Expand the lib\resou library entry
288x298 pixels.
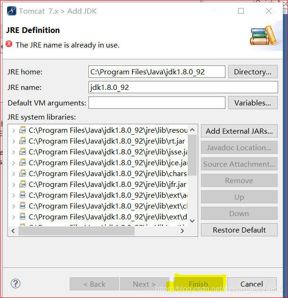click(14, 130)
